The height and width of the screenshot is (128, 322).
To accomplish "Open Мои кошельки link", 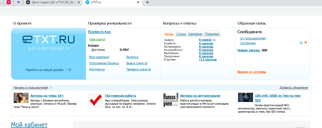I will 99,57.
